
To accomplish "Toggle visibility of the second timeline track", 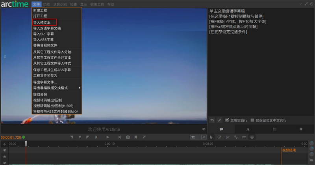I will [x=5, y=157].
